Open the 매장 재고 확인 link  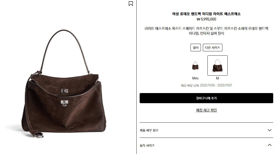[206, 110]
